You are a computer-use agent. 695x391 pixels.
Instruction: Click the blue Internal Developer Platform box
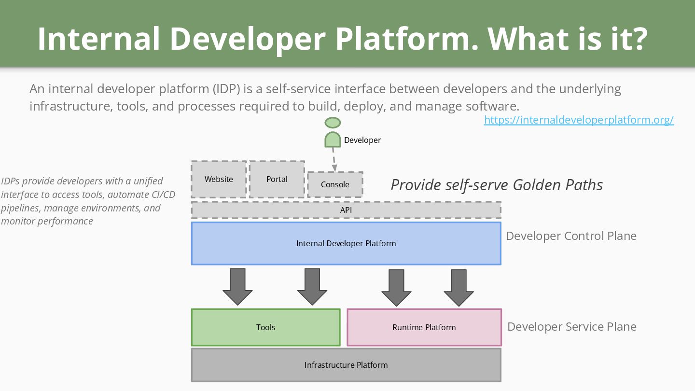(346, 243)
